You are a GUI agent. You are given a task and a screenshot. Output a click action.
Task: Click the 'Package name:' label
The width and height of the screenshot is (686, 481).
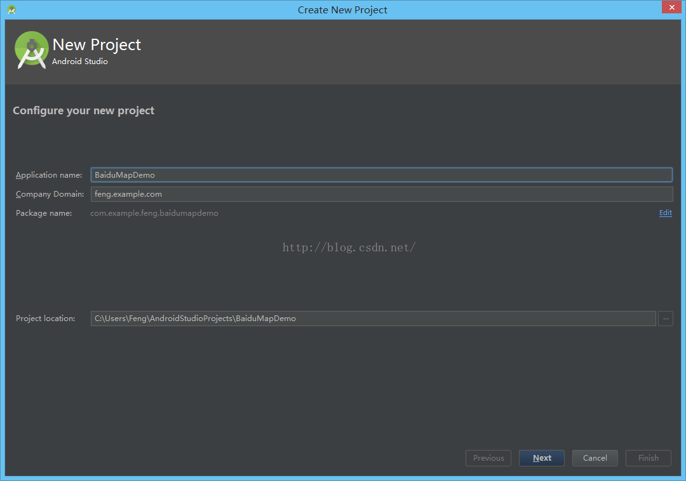tap(44, 213)
